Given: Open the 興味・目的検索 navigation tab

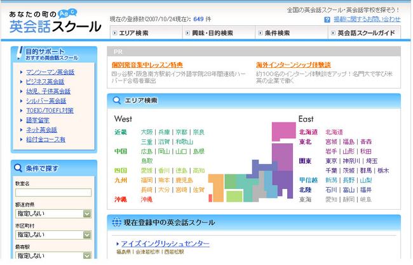Looking at the screenshot, I should 219,33.
